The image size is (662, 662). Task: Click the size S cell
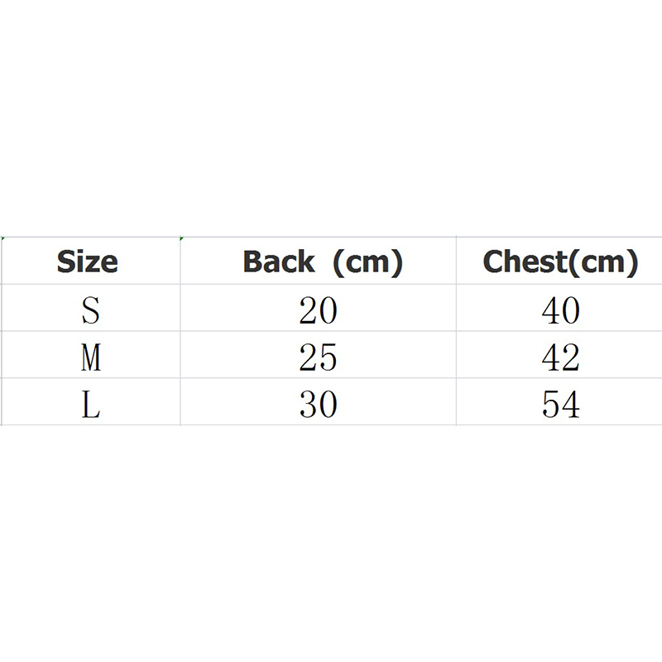click(90, 311)
